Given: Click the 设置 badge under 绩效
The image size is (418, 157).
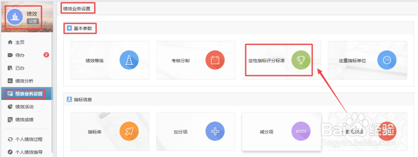Looking at the screenshot, I should [33, 22].
